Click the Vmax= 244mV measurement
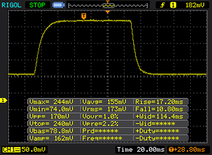Screen dimensions: 212x155 point(51,102)
